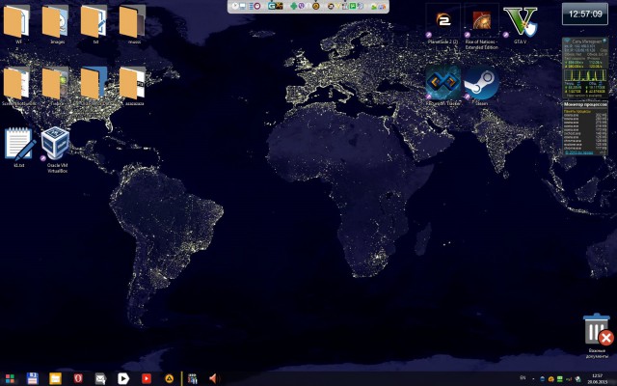Image resolution: width=617 pixels, height=386 pixels.
Task: Click the blue G icon in top dock
Action: tap(272, 6)
